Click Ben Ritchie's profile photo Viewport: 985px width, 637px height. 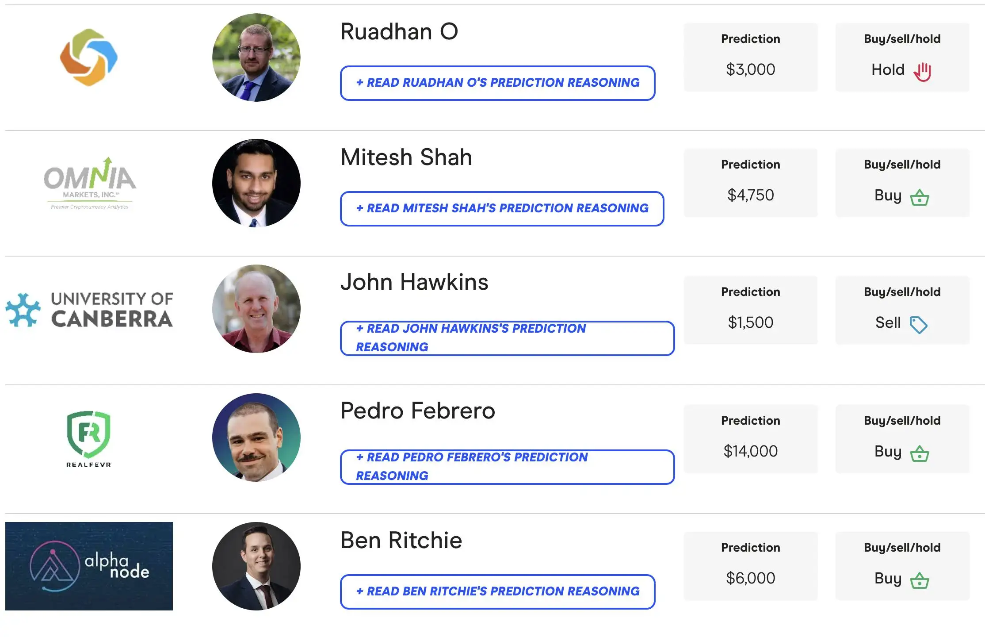coord(256,566)
